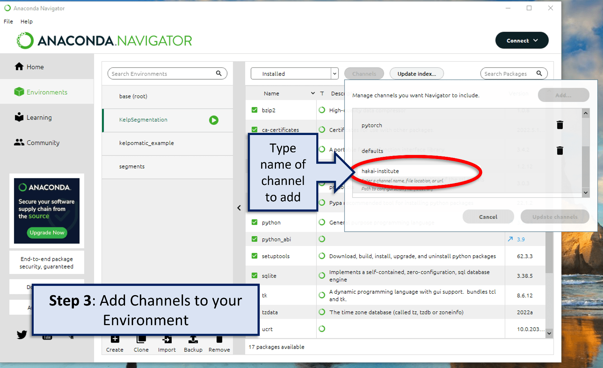
Task: Click the status circle in the python_abi row
Action: (x=322, y=239)
